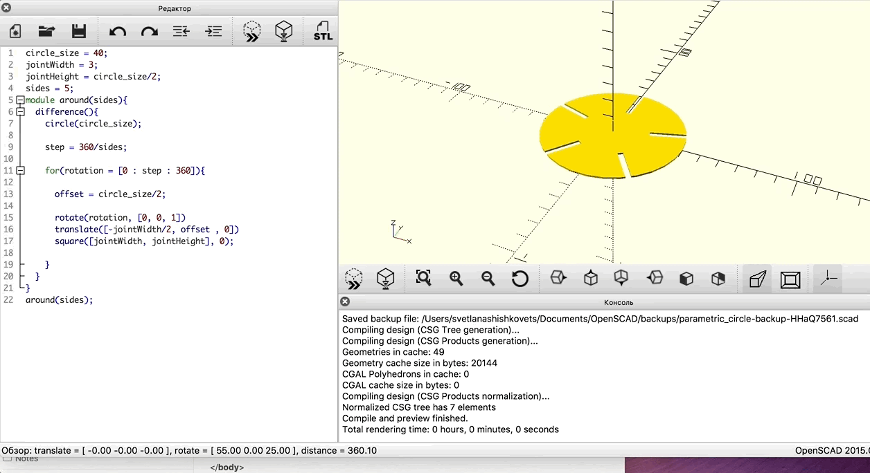Click the small XYZ orientation axes indicator
This screenshot has height=473, width=870.
(x=400, y=232)
